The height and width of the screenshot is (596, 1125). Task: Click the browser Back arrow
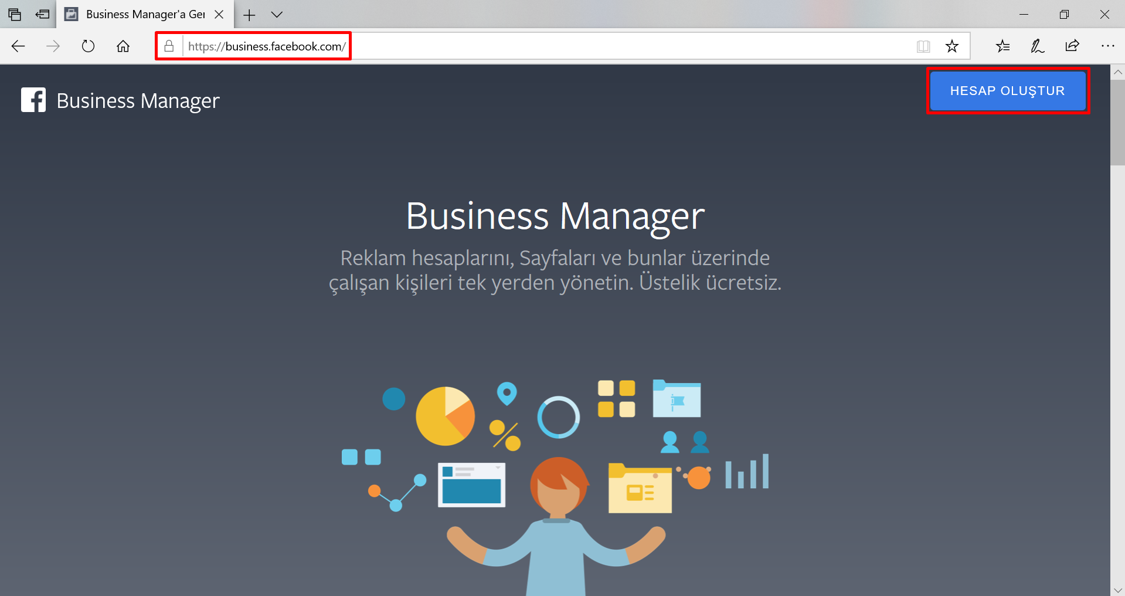(18, 46)
